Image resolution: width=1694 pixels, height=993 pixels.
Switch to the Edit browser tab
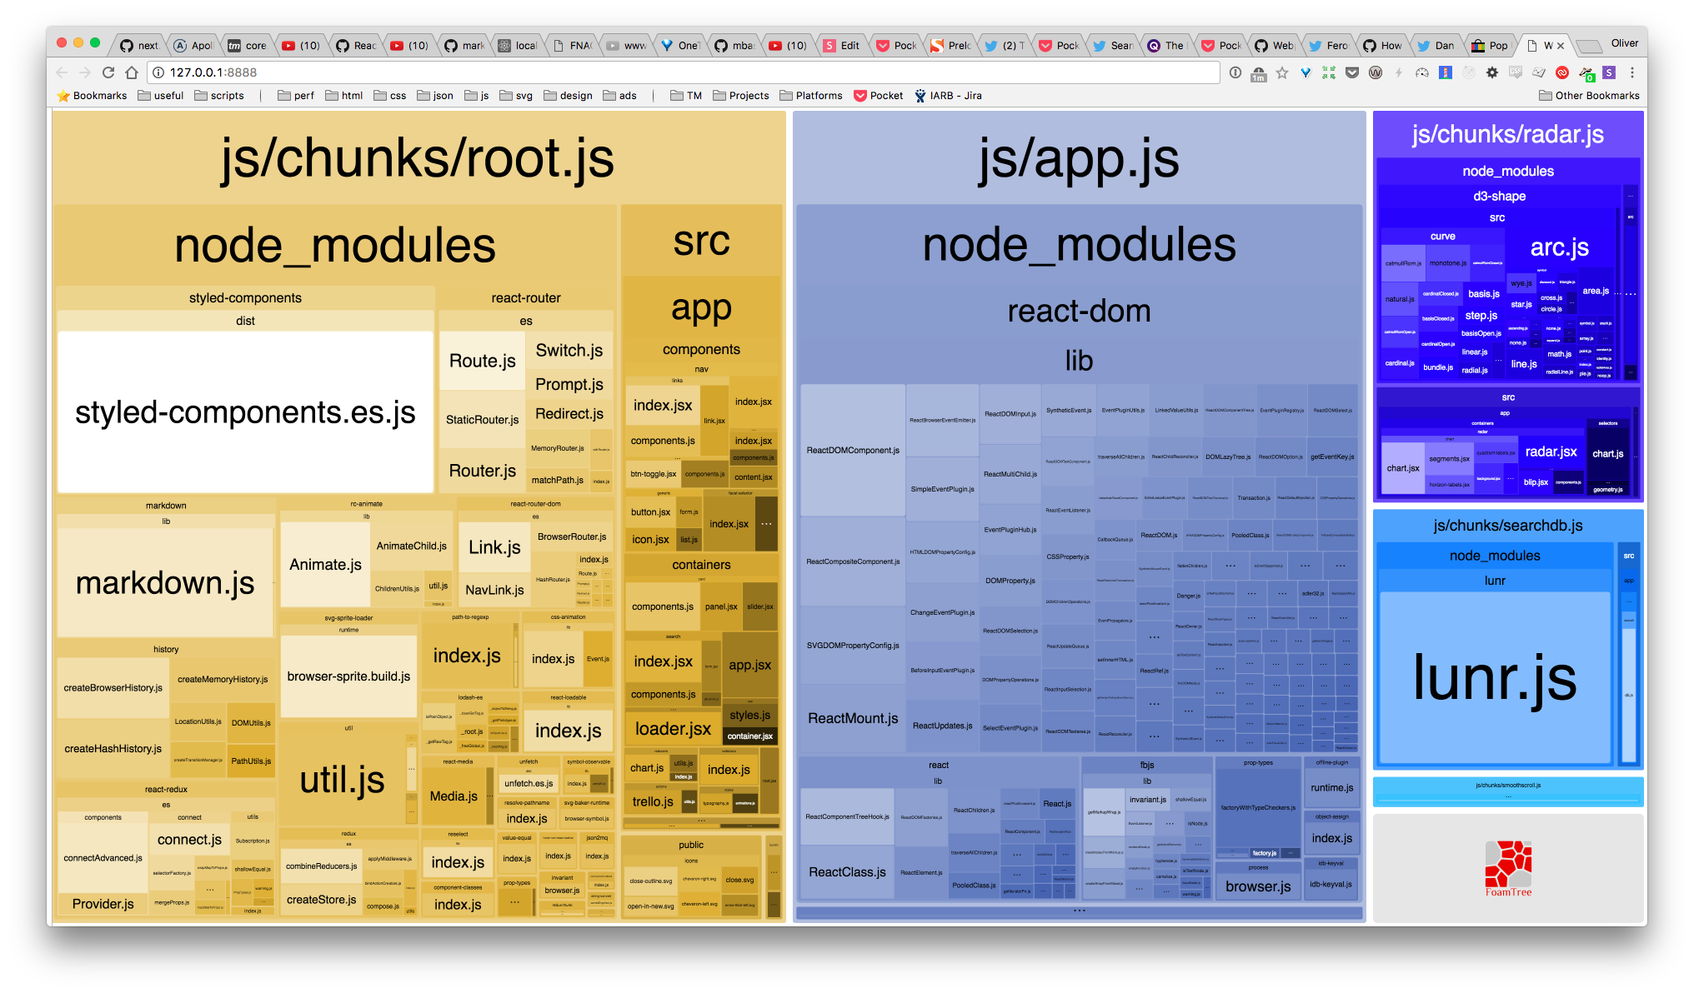click(x=842, y=46)
